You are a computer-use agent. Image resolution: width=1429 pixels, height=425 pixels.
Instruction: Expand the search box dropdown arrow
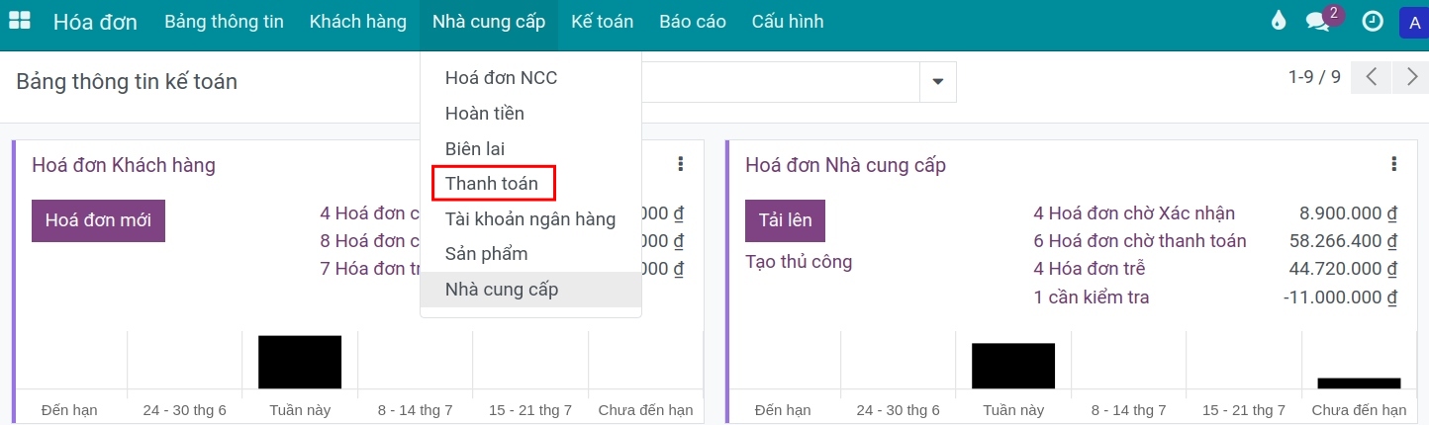(937, 81)
